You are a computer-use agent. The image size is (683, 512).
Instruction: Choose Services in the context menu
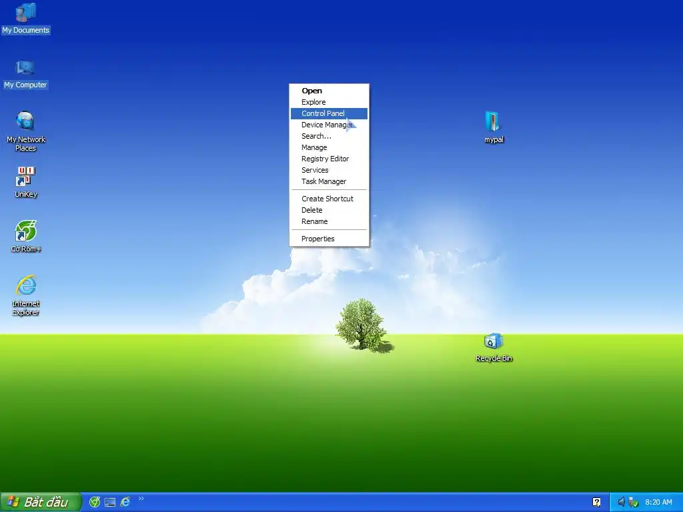click(x=329, y=170)
